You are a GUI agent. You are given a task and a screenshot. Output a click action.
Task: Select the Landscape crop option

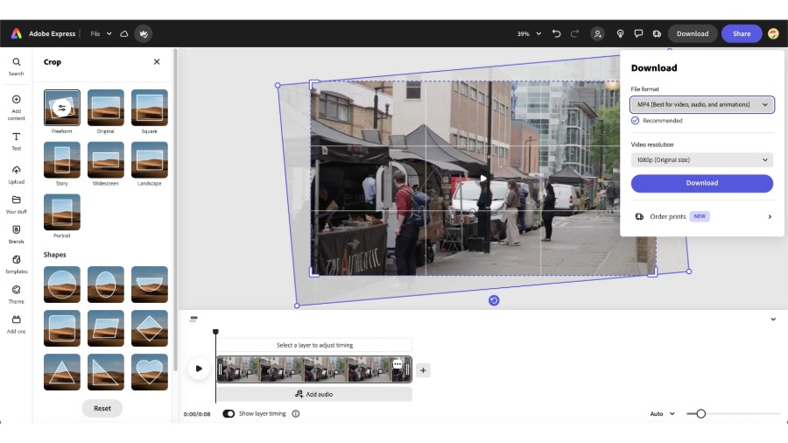click(150, 159)
